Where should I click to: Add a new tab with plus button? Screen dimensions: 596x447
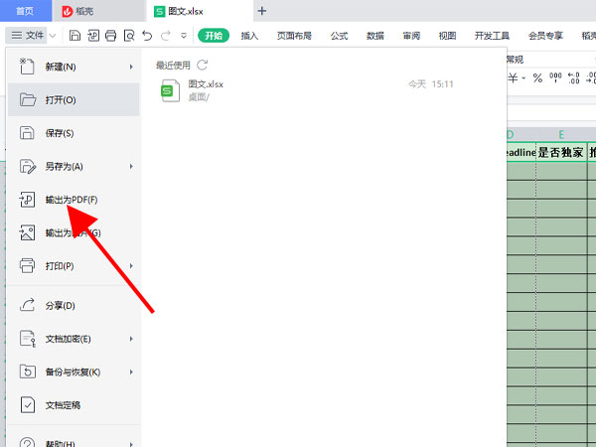(x=262, y=11)
